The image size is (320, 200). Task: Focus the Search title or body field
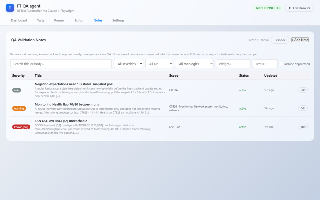[61, 64]
